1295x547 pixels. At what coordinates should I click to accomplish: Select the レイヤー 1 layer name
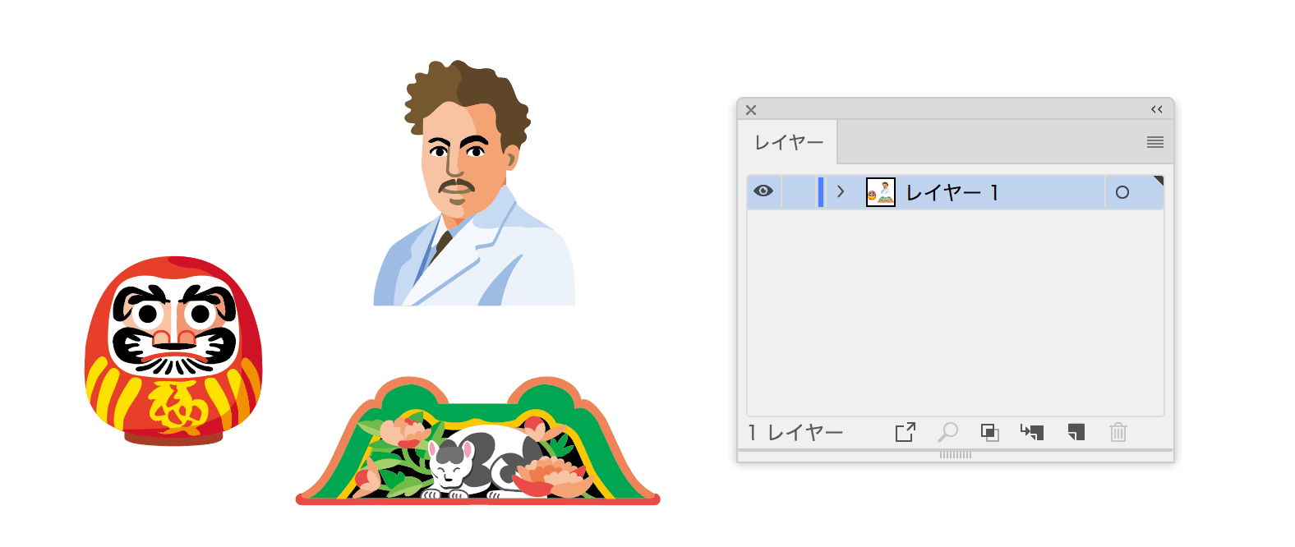pos(952,193)
